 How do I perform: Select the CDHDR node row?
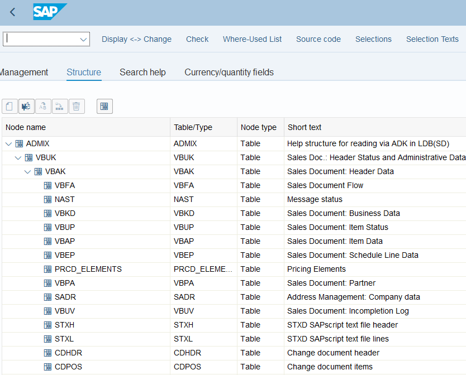pyautogui.click(x=68, y=353)
